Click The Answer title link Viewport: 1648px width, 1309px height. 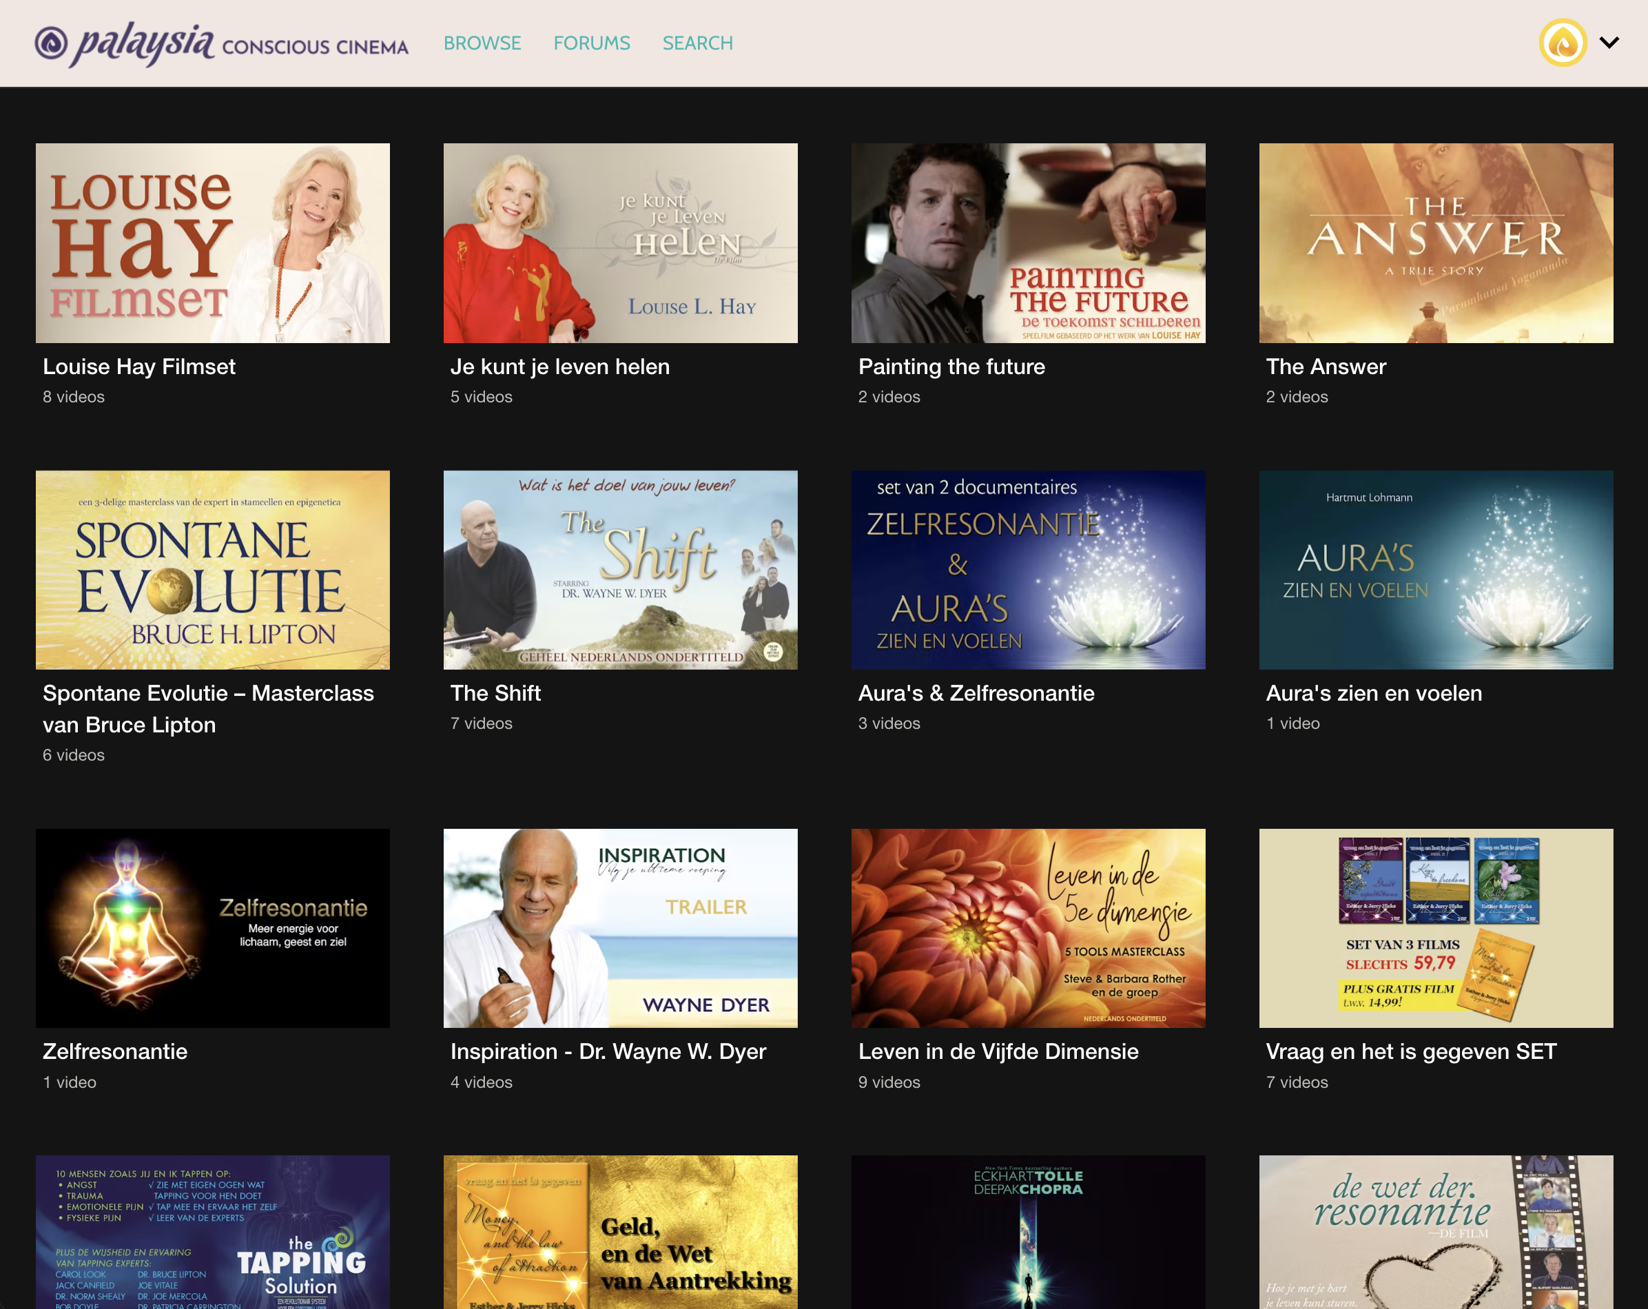point(1326,367)
